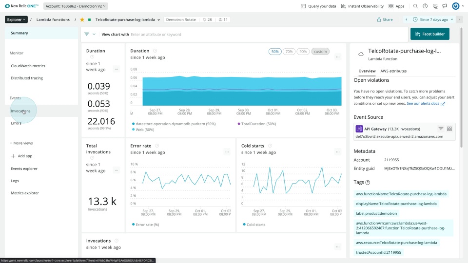Open the Total invocations billboard ellipsis menu
Image resolution: width=468 pixels, height=263 pixels.
117,170
